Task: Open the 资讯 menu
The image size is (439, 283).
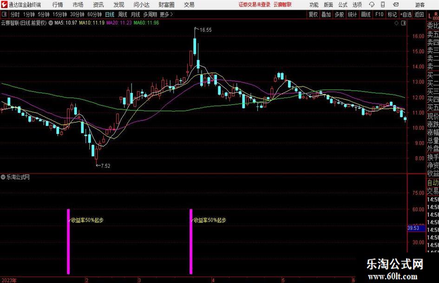Action: click(98, 5)
